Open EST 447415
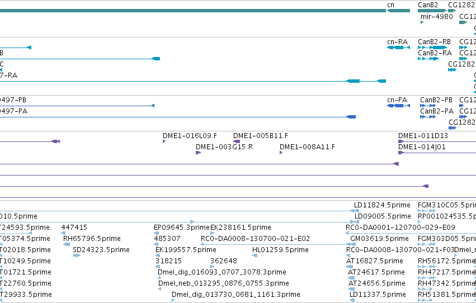This screenshot has height=303, width=476. click(x=74, y=228)
